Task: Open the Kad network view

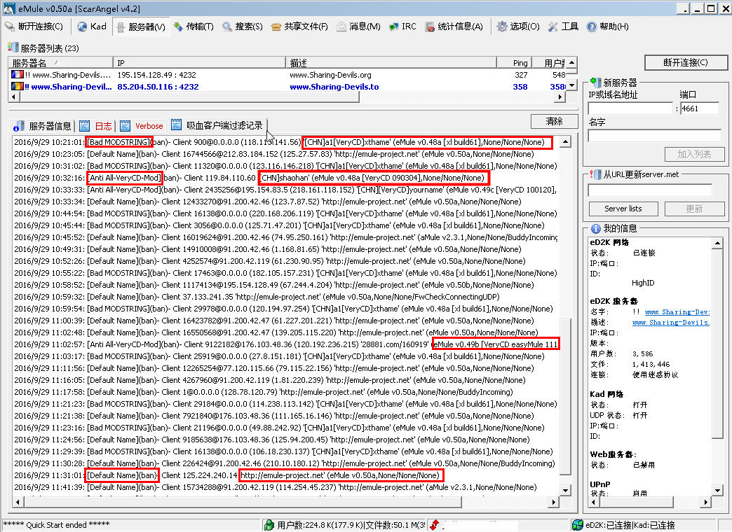Action: tap(91, 27)
